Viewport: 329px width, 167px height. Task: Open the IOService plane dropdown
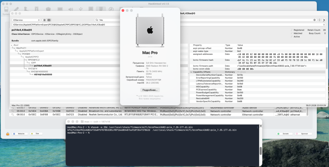click(26, 20)
